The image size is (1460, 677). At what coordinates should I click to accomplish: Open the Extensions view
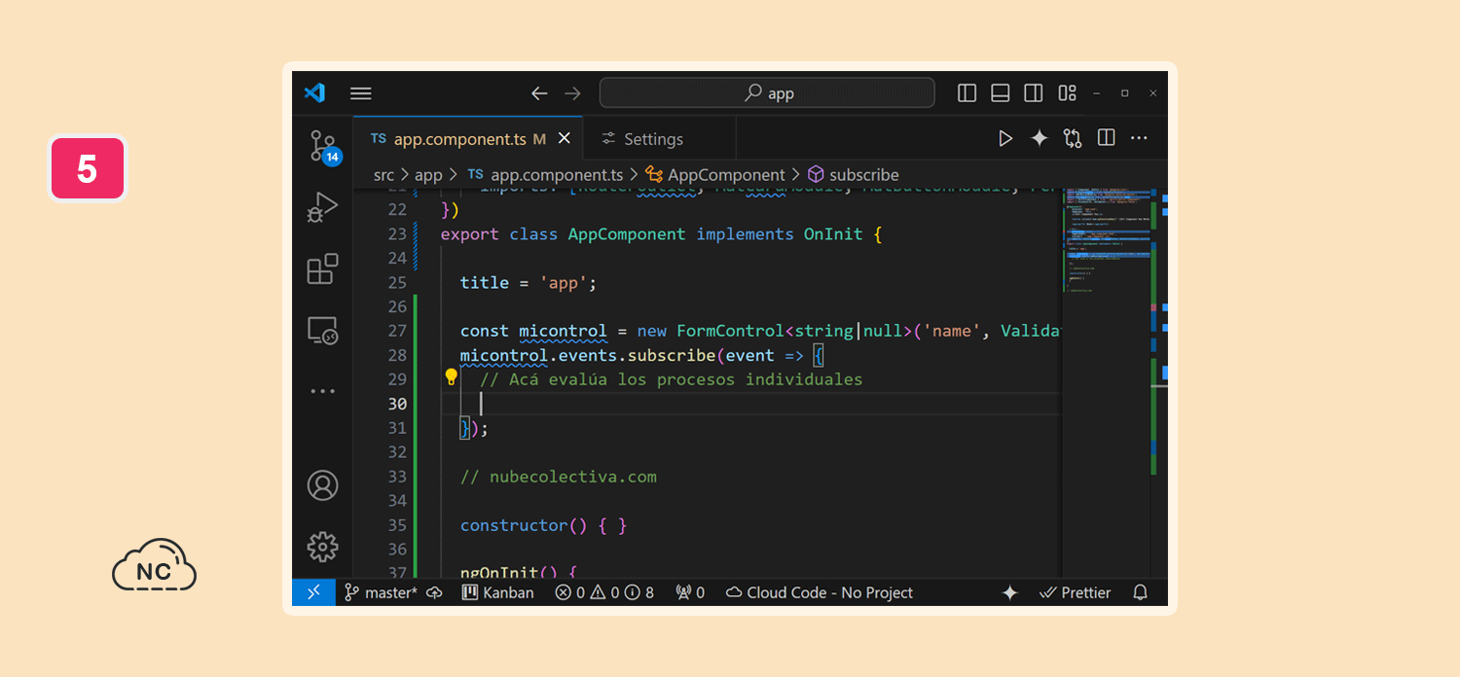coord(322,268)
